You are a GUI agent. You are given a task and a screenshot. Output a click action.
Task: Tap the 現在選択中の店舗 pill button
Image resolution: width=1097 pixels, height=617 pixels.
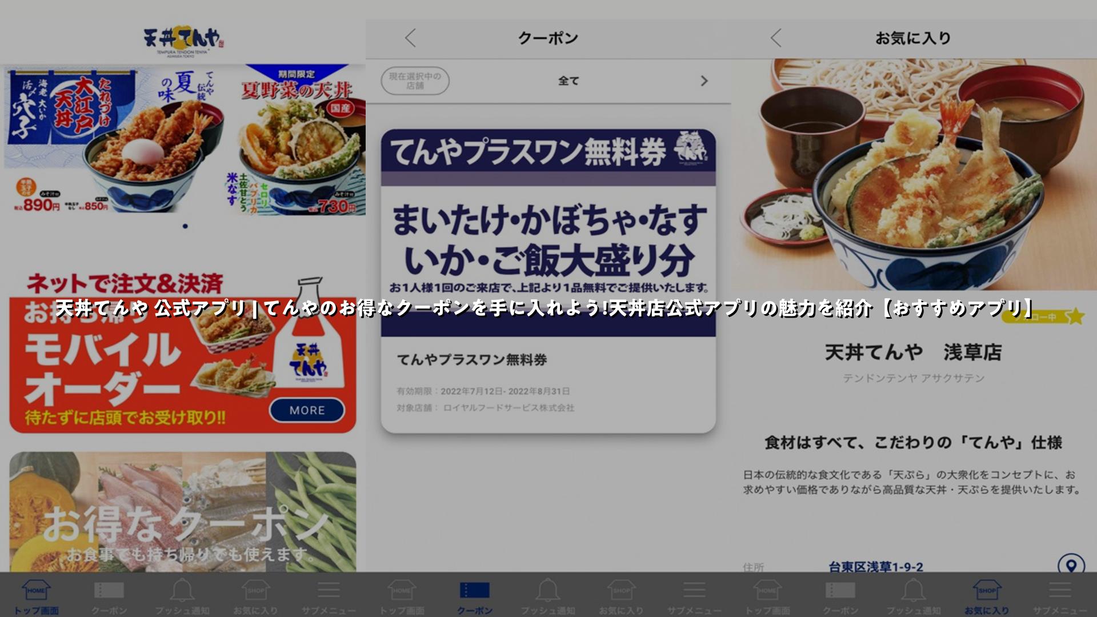[x=415, y=81]
